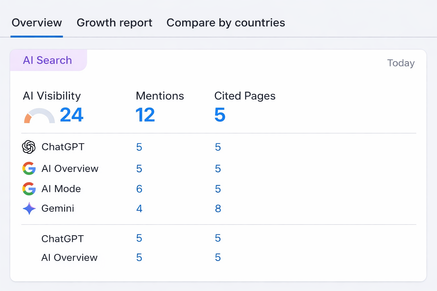
Task: Open AI Mode cited pages count 5
Action: coord(218,189)
